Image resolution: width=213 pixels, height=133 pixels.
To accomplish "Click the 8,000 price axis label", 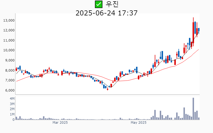I will point(10,70).
